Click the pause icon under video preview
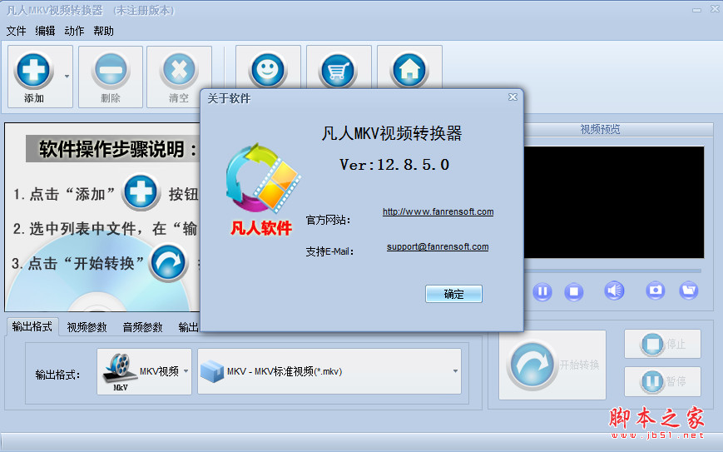723x452 pixels. pyautogui.click(x=542, y=291)
